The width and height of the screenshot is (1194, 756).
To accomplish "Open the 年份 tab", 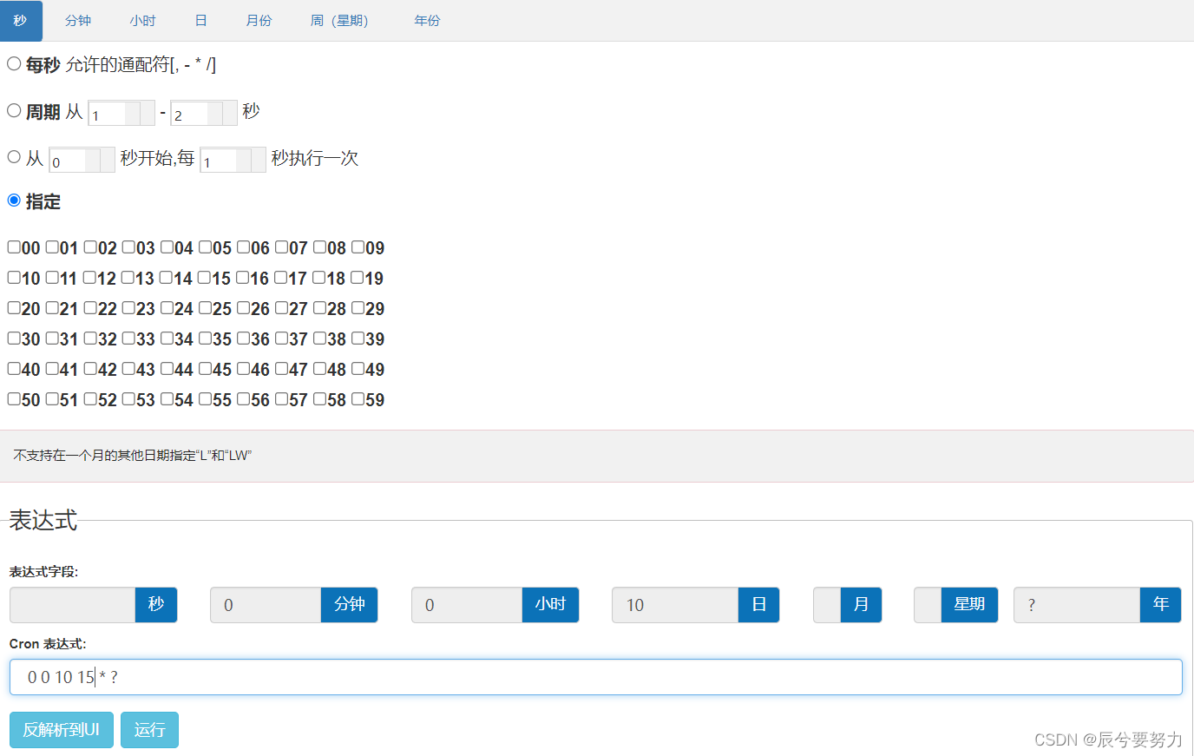I will tap(427, 20).
